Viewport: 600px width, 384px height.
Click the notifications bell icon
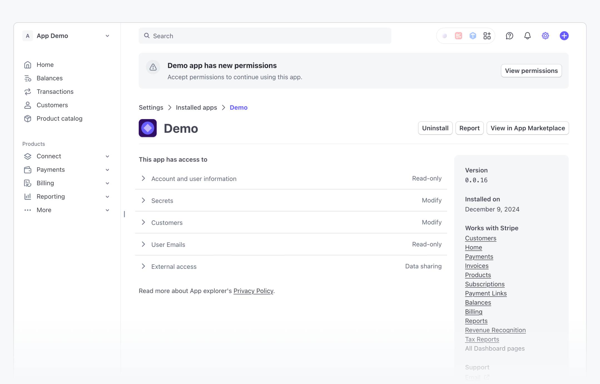coord(527,36)
